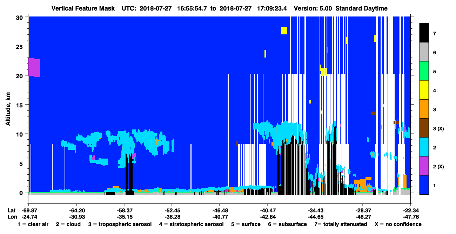Click the black colorbar segment labeled 7
456x234 pixels.
[424, 33]
